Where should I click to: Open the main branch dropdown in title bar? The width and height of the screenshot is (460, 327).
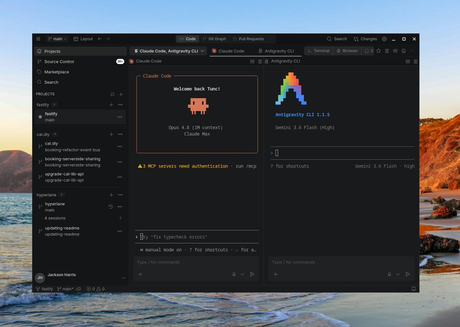point(57,39)
